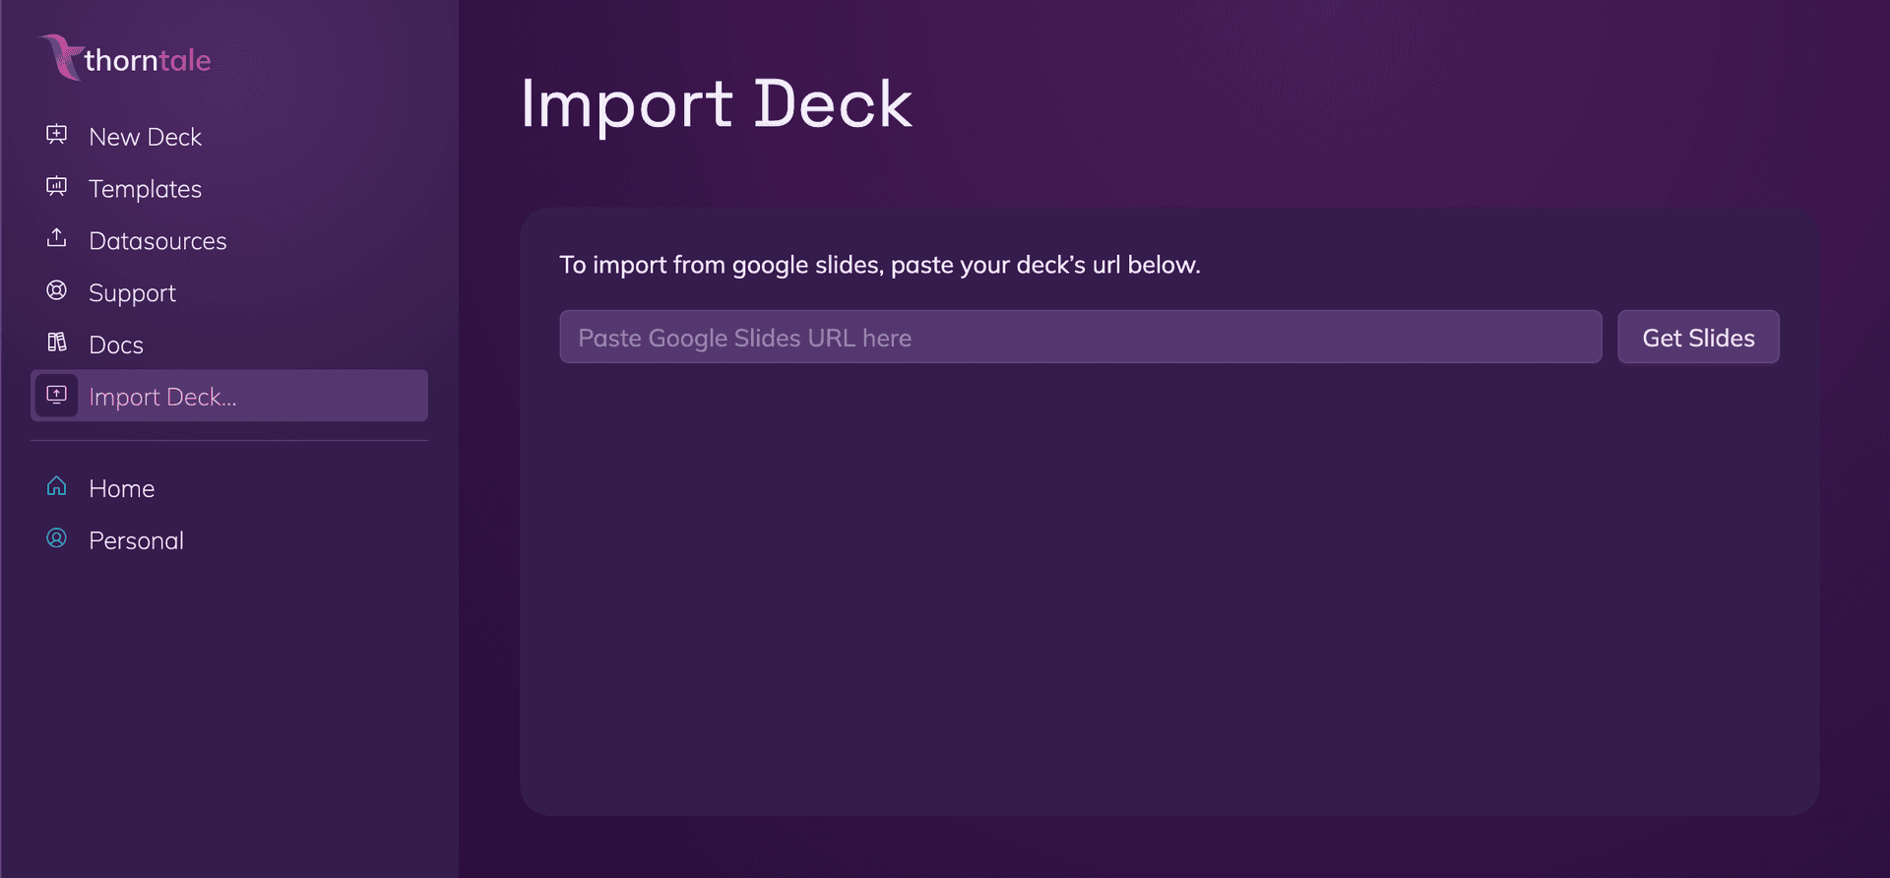Open Docs via the books icon

[56, 343]
